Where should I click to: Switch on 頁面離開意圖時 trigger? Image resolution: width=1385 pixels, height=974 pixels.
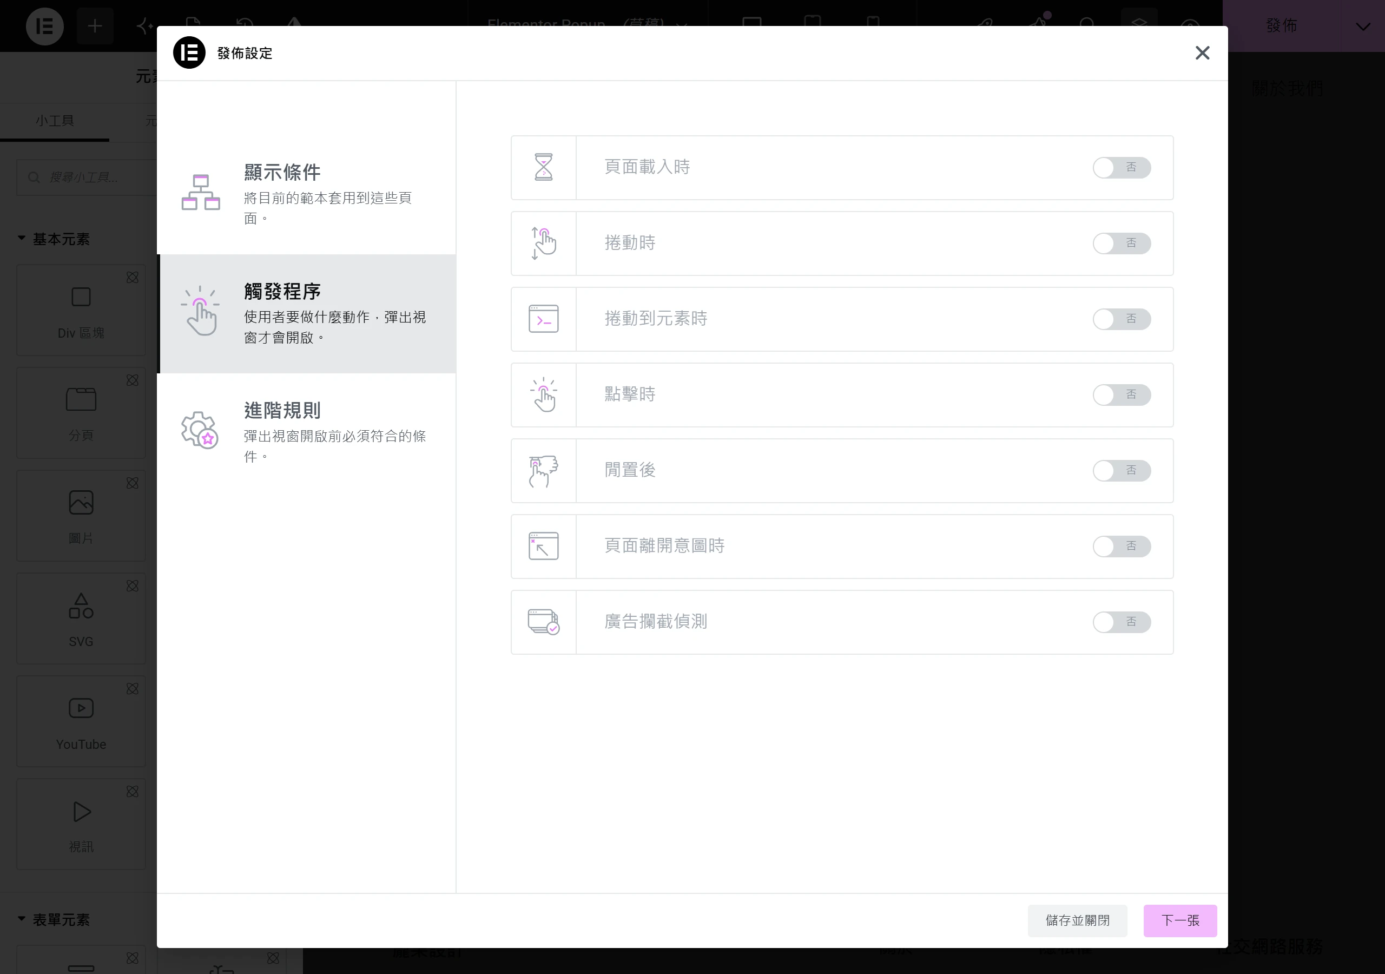point(1122,546)
